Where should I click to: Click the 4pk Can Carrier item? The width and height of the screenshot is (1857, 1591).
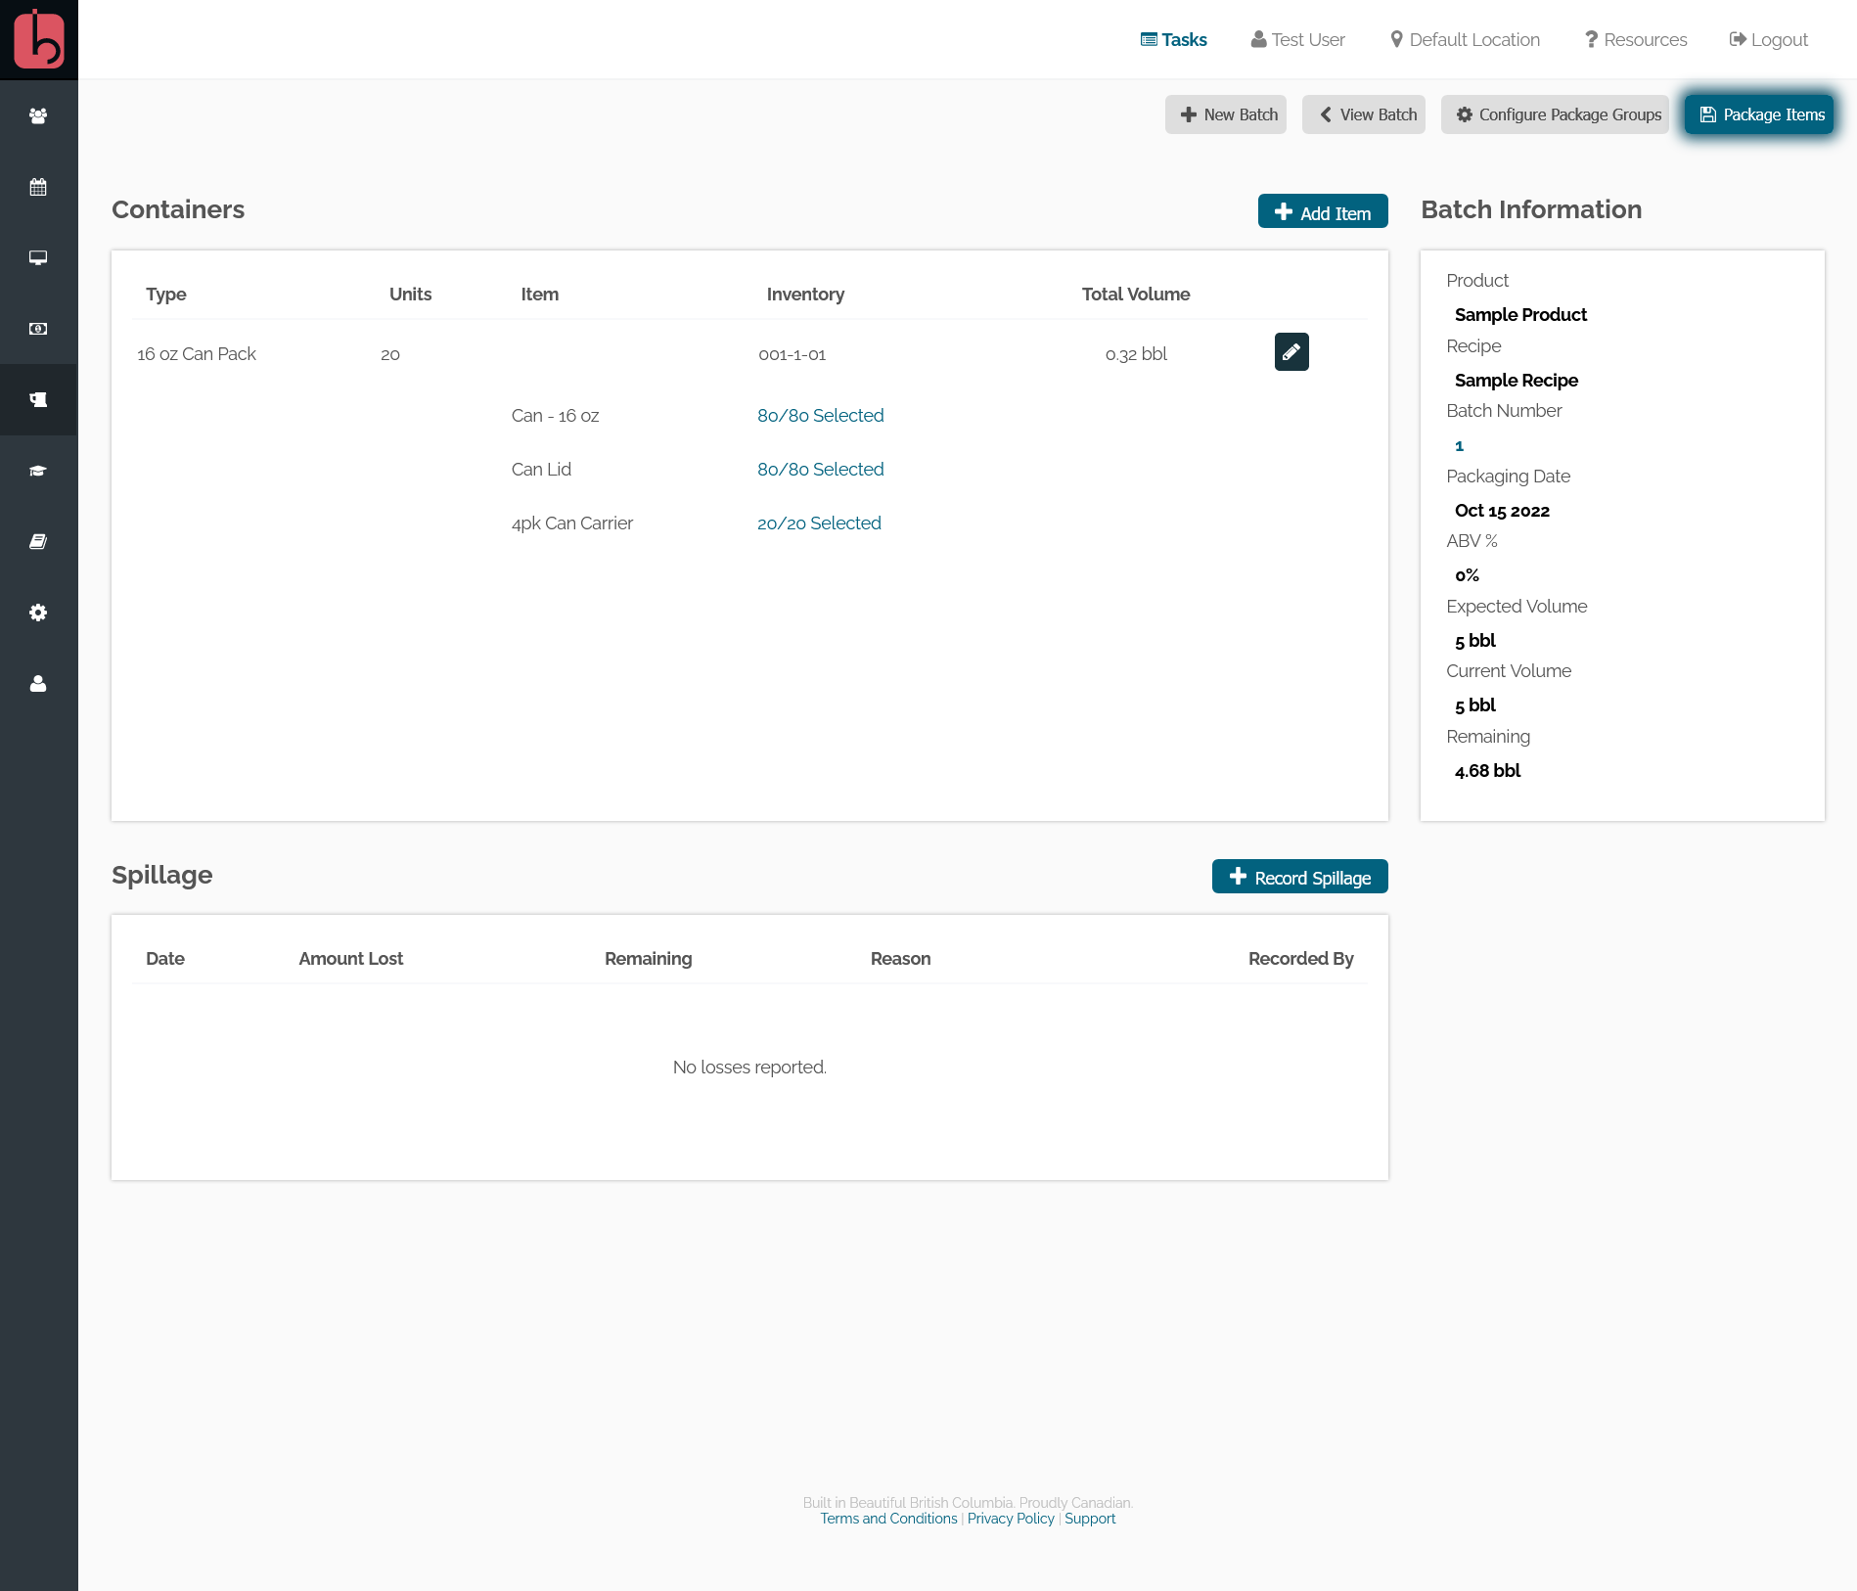571,523
